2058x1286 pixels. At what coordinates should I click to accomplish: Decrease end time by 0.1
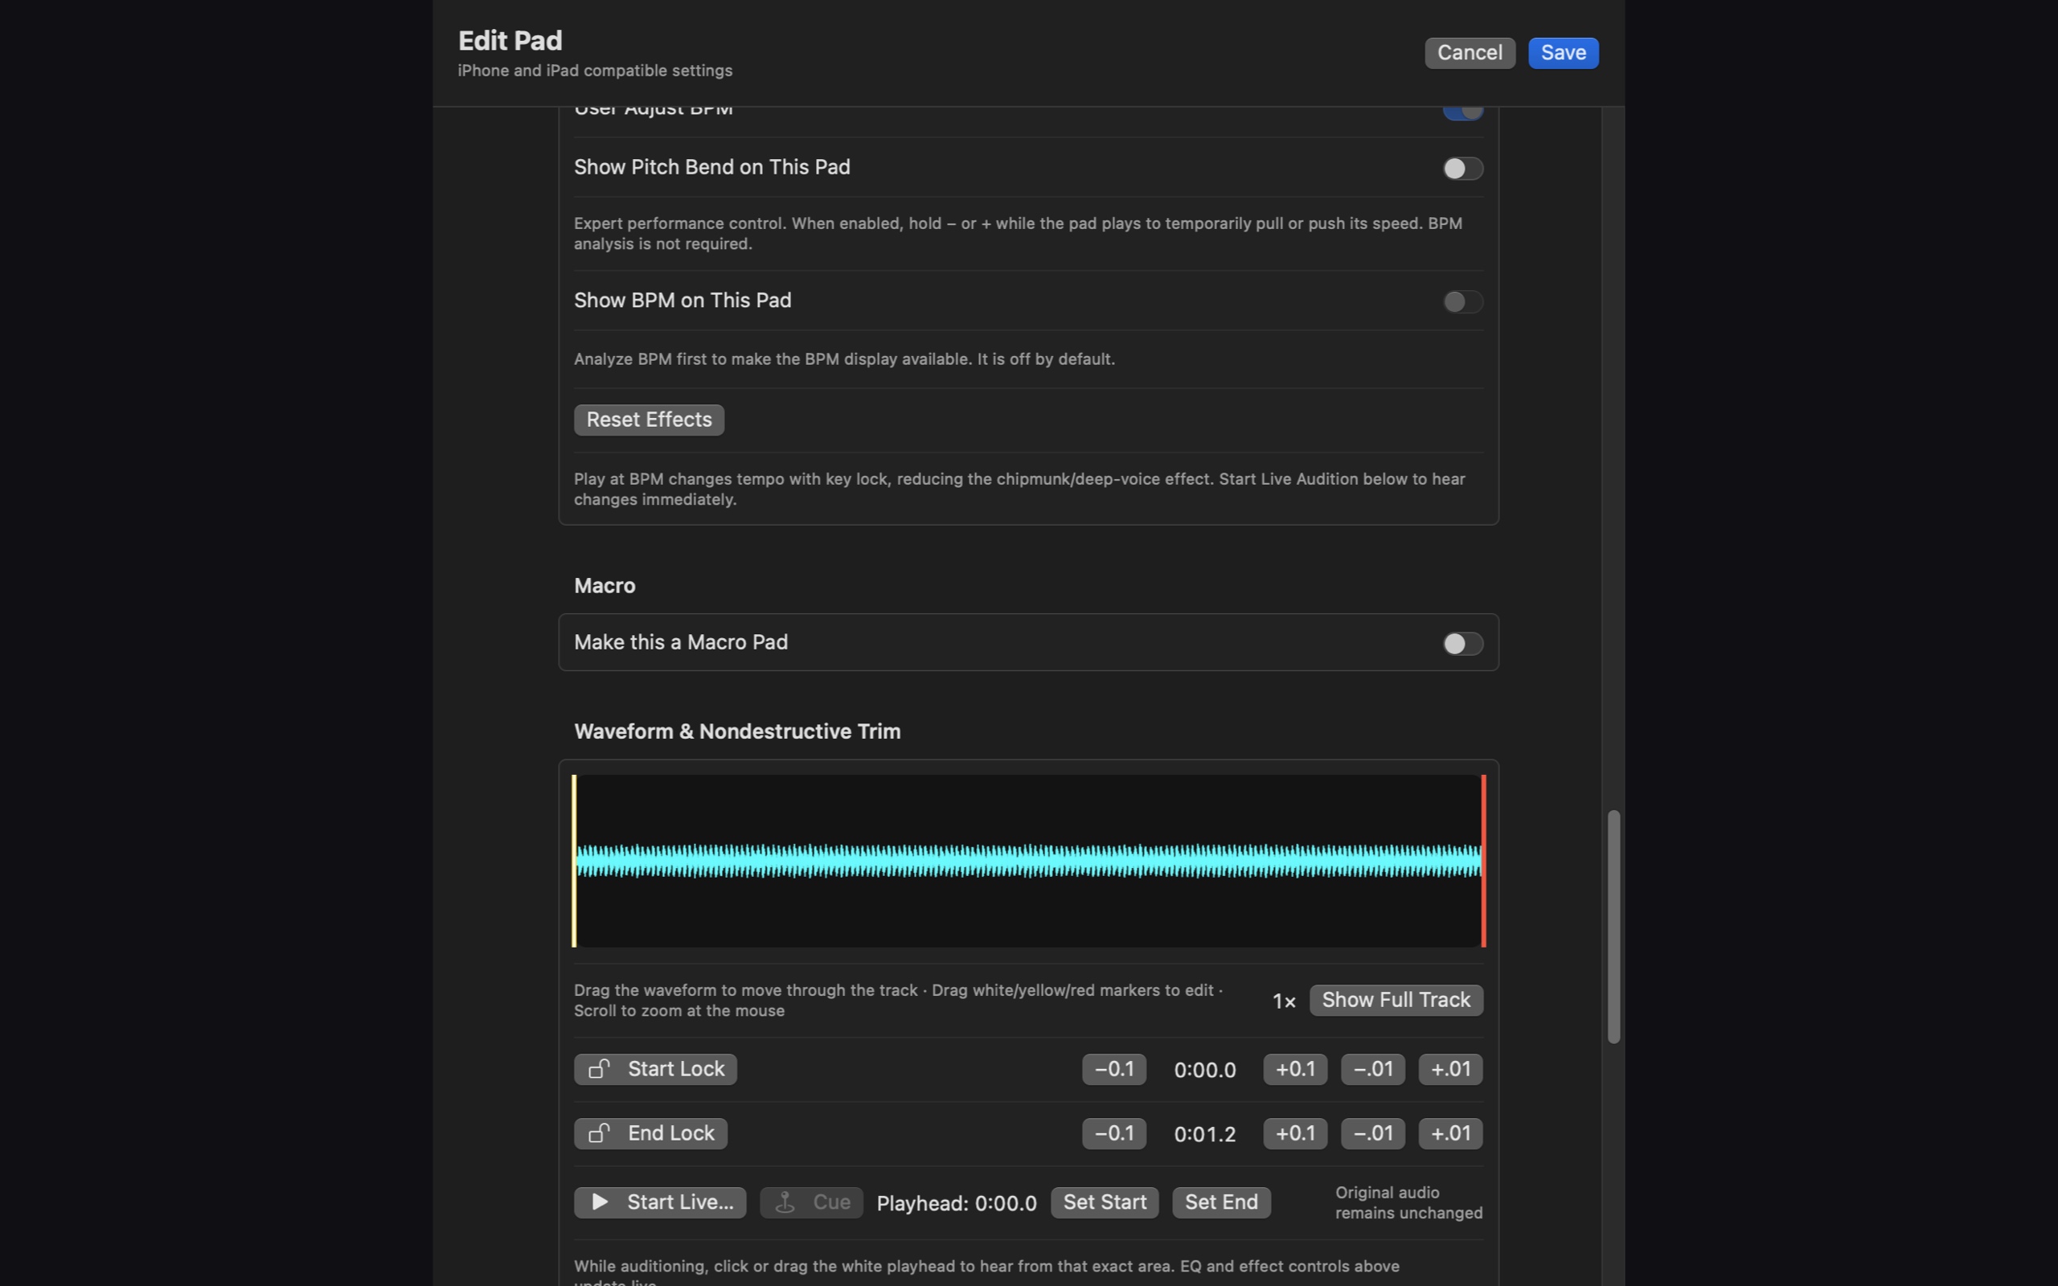(x=1114, y=1133)
